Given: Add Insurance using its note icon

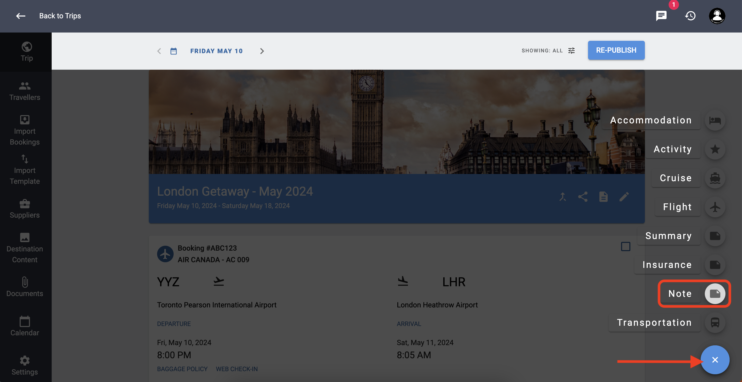Looking at the screenshot, I should coord(715,265).
